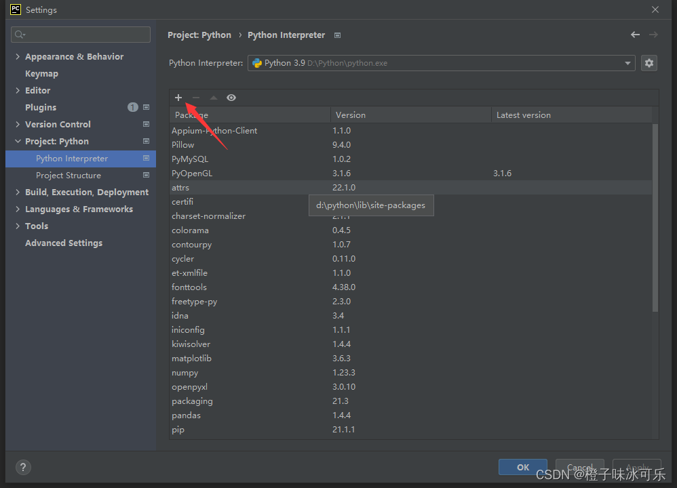The height and width of the screenshot is (488, 677).
Task: Click the PyCharm logo in title bar
Action: (x=16, y=9)
